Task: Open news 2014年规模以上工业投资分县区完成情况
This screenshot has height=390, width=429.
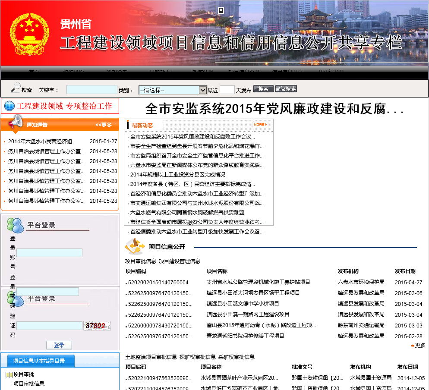Action: pos(178,175)
